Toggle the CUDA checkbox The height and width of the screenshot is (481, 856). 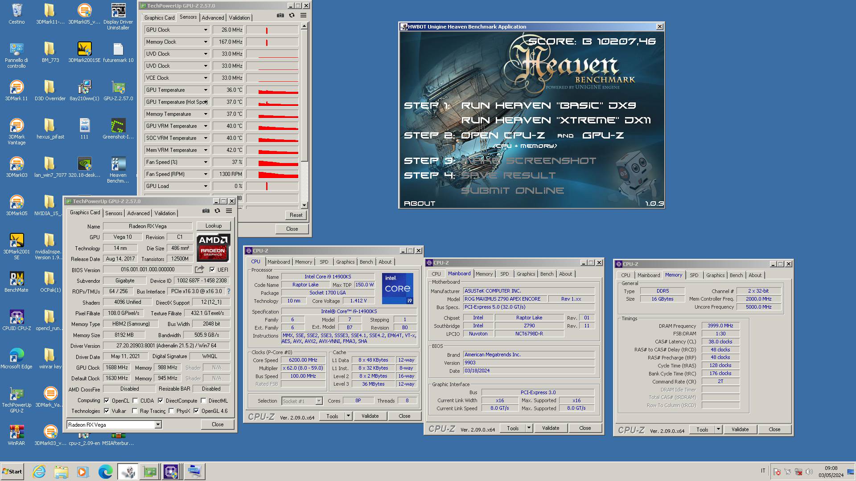[x=135, y=401]
